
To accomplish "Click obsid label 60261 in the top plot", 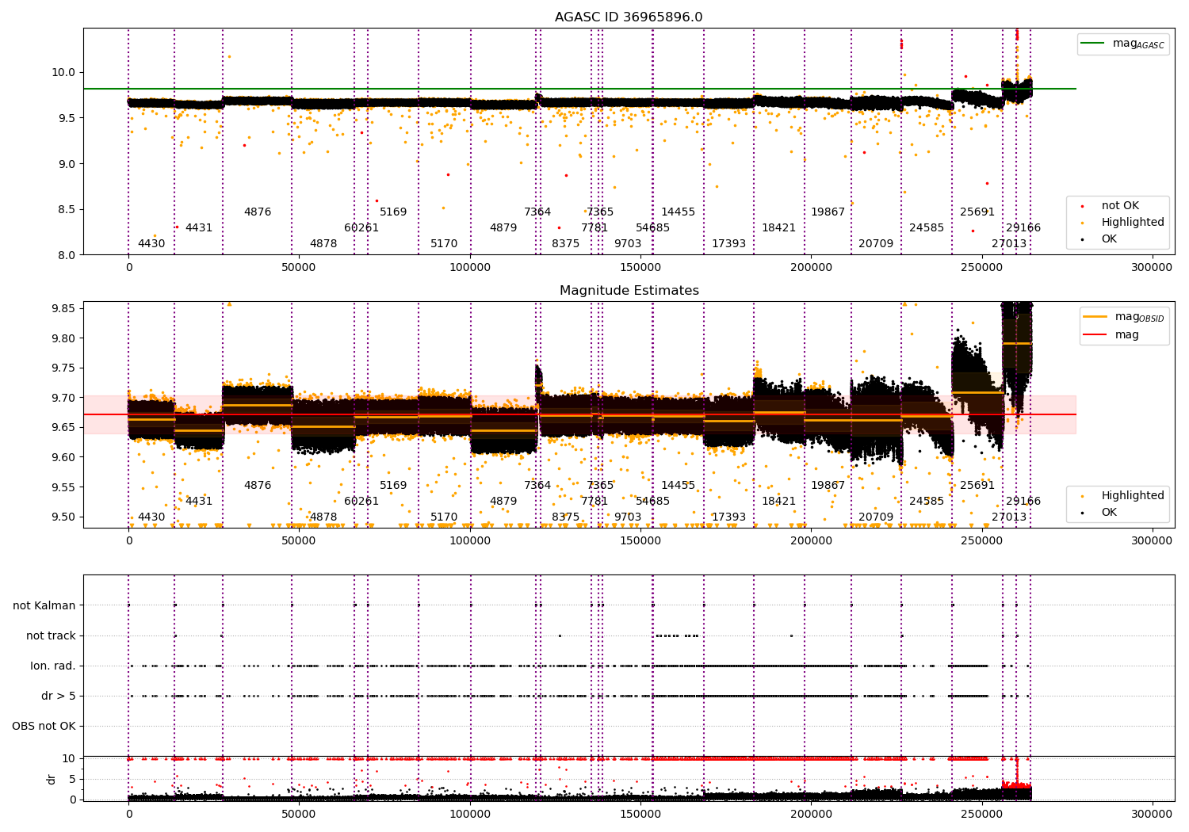I will click(361, 228).
